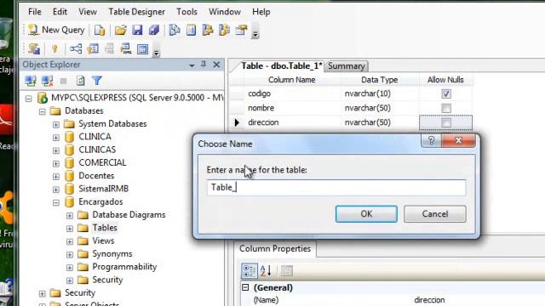Select the Programmability folder in tree
This screenshot has height=306, width=545.
124,267
